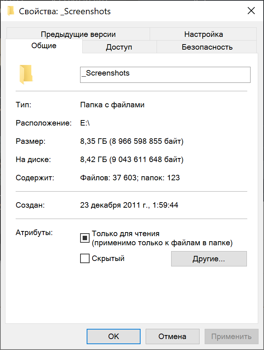This screenshot has width=264, height=350.
Task: Click inside the '_Screenshots' name field
Action: (165, 74)
